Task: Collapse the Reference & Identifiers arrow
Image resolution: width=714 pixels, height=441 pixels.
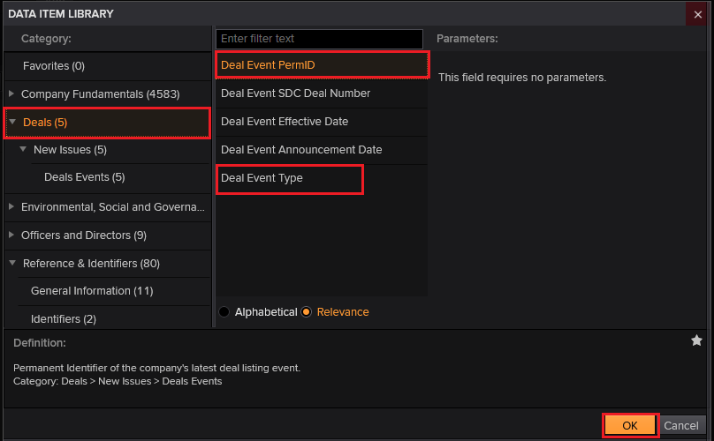Action: coord(12,263)
